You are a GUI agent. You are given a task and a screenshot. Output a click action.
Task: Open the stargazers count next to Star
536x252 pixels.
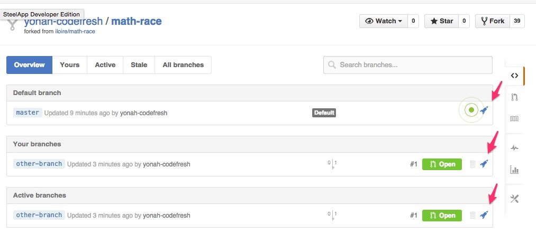464,21
